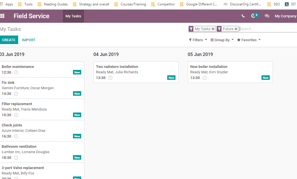Open the Competitor bookmark folder

[x=163, y=4]
